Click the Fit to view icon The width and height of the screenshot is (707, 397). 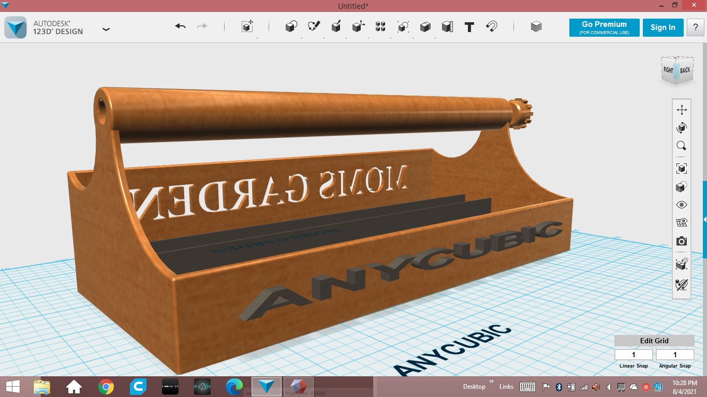click(682, 168)
